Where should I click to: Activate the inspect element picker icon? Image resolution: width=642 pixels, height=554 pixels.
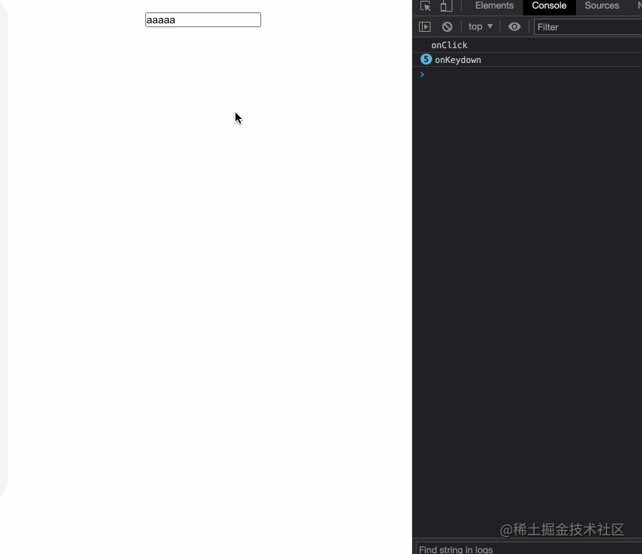425,6
